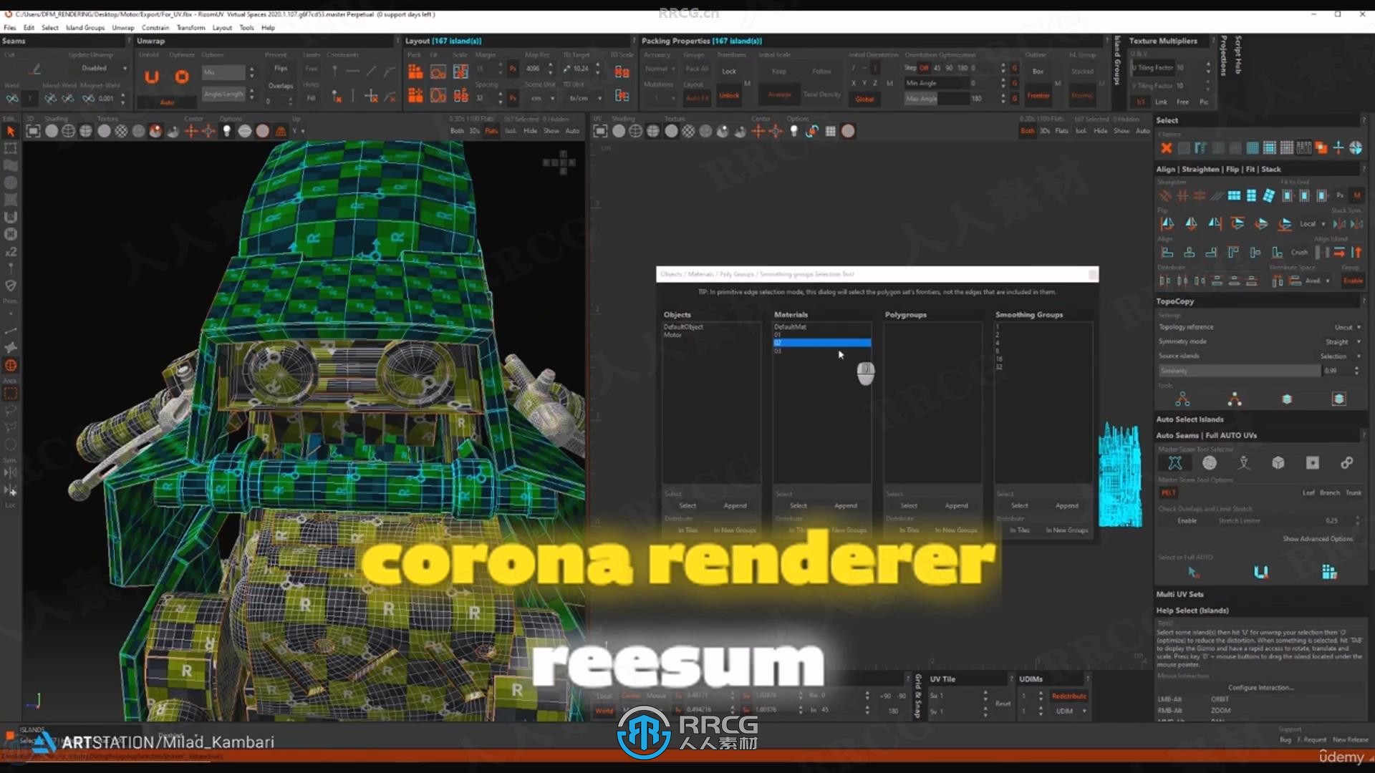Select Motor in Objects list

(672, 335)
